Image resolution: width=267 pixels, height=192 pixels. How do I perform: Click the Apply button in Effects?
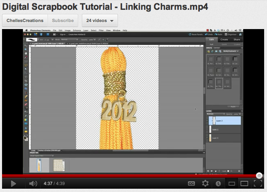[x=233, y=106]
